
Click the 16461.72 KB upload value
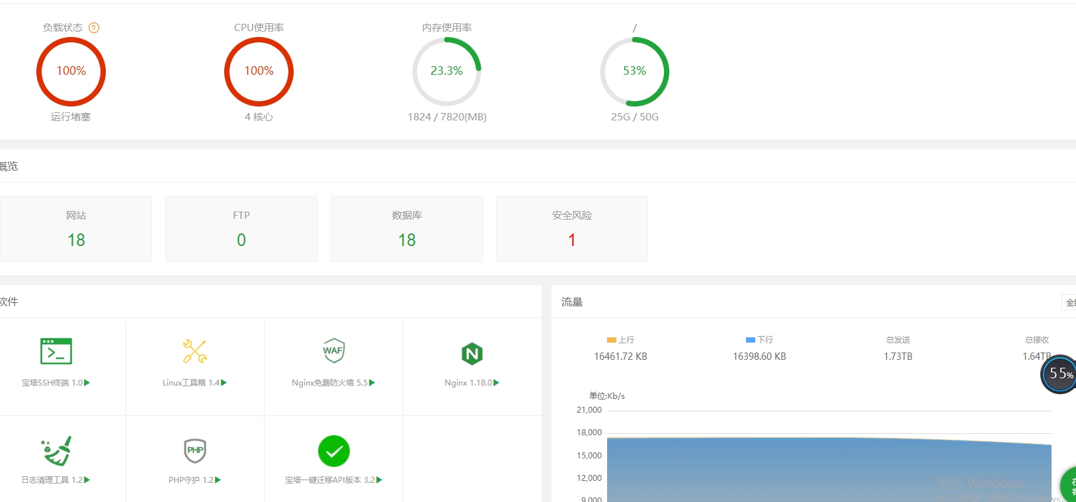tap(620, 356)
